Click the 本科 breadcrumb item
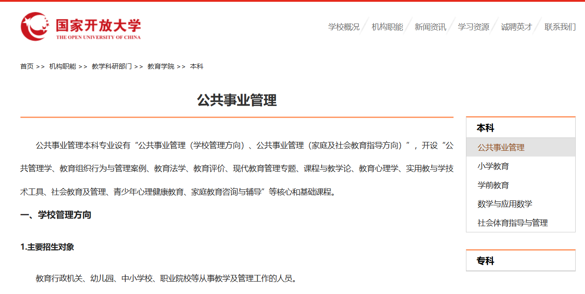 tap(196, 67)
